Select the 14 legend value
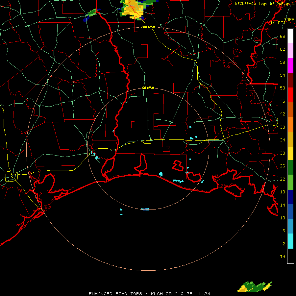Viewport: 296px width, 296px height. [x=283, y=205]
